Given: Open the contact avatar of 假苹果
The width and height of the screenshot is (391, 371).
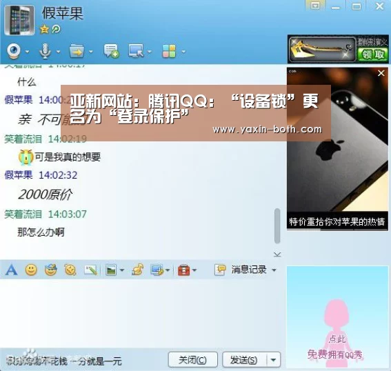Looking at the screenshot, I should [x=19, y=20].
